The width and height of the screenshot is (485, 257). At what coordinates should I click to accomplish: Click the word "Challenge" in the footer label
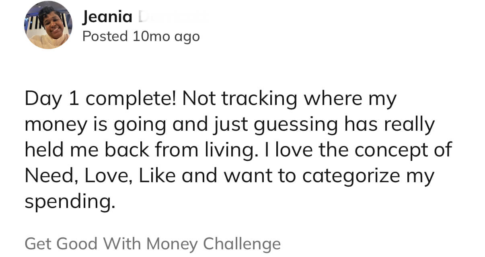[242, 244]
